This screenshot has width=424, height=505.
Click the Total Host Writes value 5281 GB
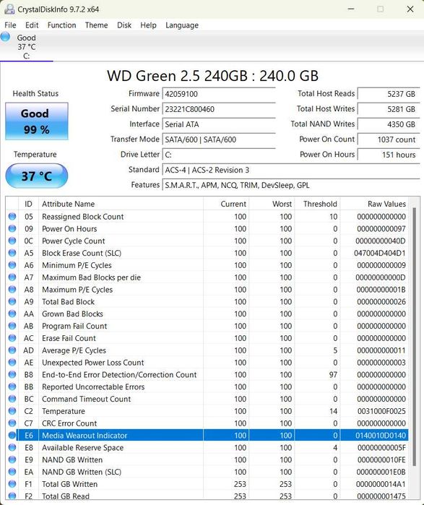tap(389, 109)
